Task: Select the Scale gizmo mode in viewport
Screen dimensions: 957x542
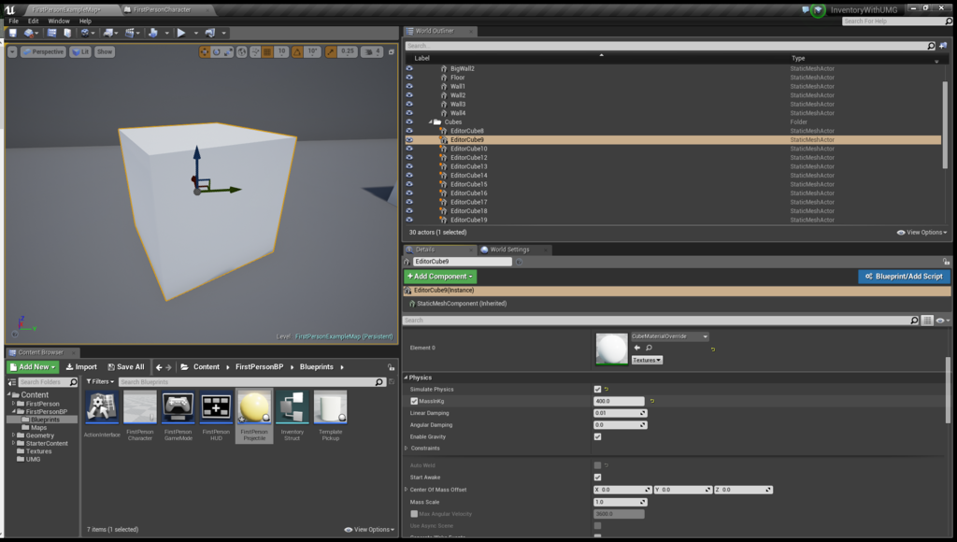Action: [x=228, y=52]
